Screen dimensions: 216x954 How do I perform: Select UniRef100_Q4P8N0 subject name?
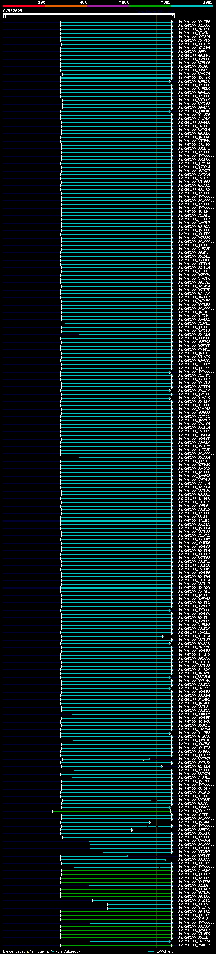click(194, 137)
